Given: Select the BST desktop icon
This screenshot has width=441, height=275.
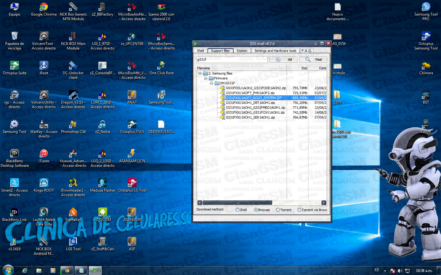Looking at the screenshot, I should point(426,97).
